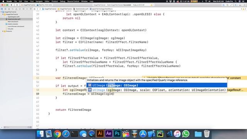Open PyCharm from the Dock
The width and height of the screenshot is (247, 139).
point(160,134)
